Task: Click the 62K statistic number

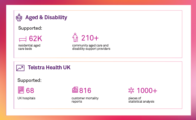Action: (x=36, y=38)
